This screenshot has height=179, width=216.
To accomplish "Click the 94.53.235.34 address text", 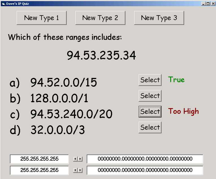I will pos(101,55).
